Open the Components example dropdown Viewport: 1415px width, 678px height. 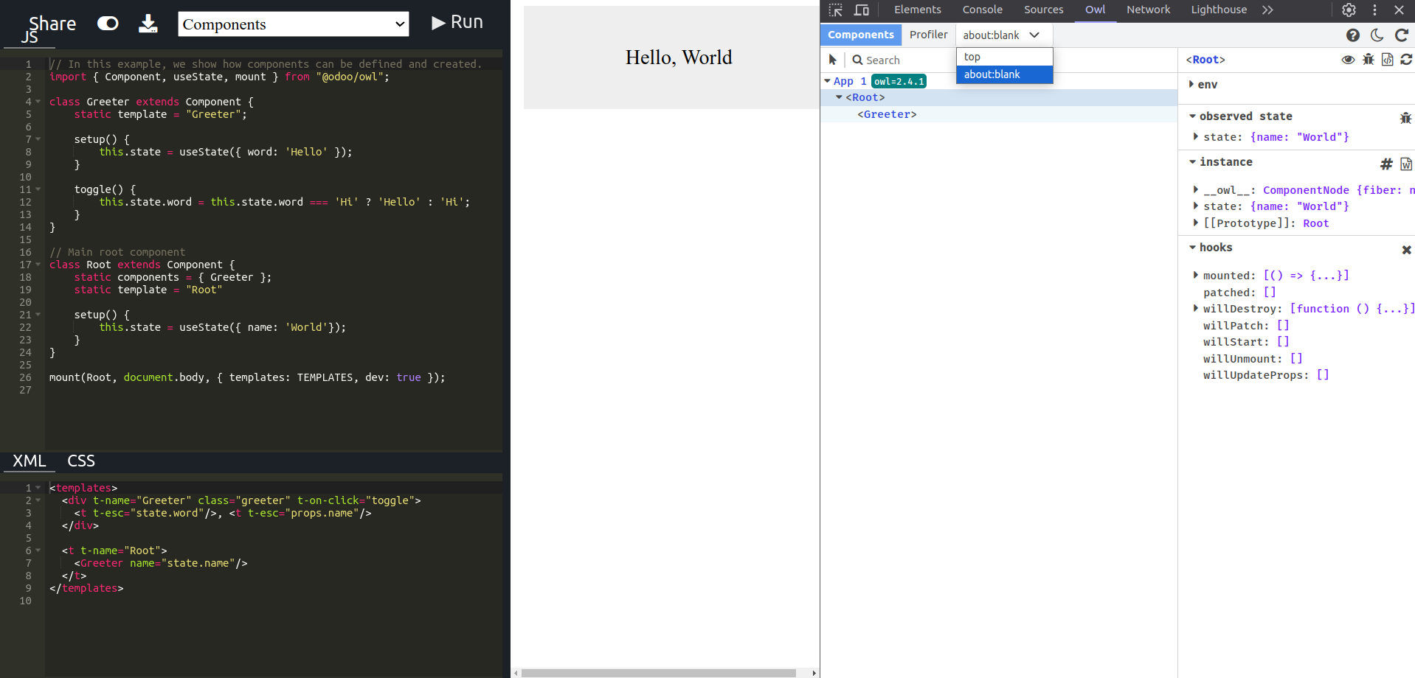[293, 24]
